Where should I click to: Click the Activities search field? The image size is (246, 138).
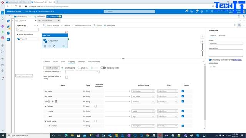pos(27,30)
